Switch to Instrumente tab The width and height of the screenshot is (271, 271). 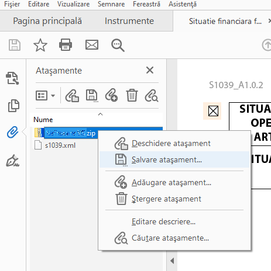tap(129, 21)
